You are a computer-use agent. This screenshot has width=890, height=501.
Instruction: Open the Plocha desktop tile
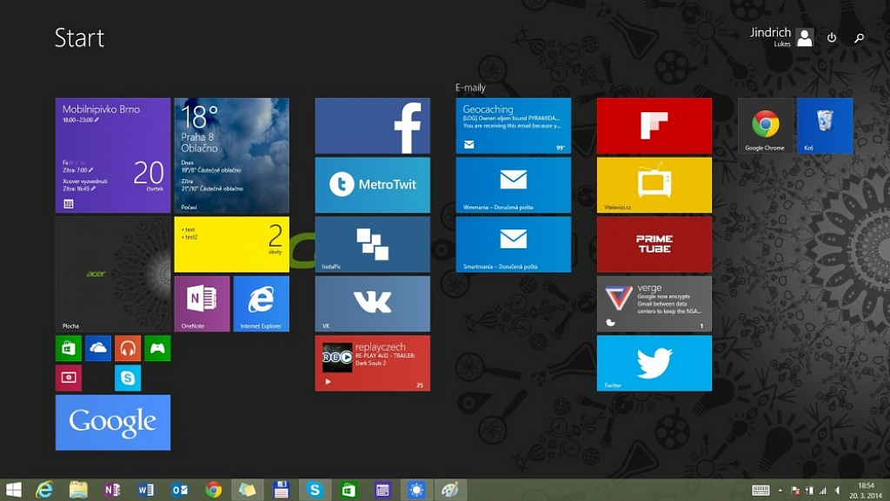[113, 274]
